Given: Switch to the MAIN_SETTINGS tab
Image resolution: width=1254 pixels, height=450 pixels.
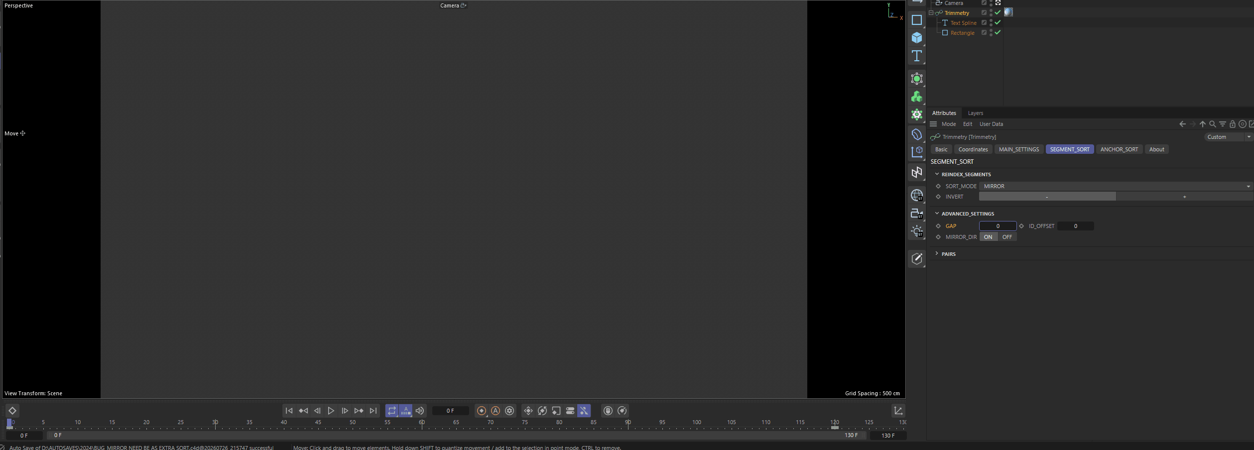Looking at the screenshot, I should (x=1019, y=149).
